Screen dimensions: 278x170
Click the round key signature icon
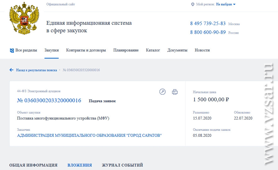162,92
